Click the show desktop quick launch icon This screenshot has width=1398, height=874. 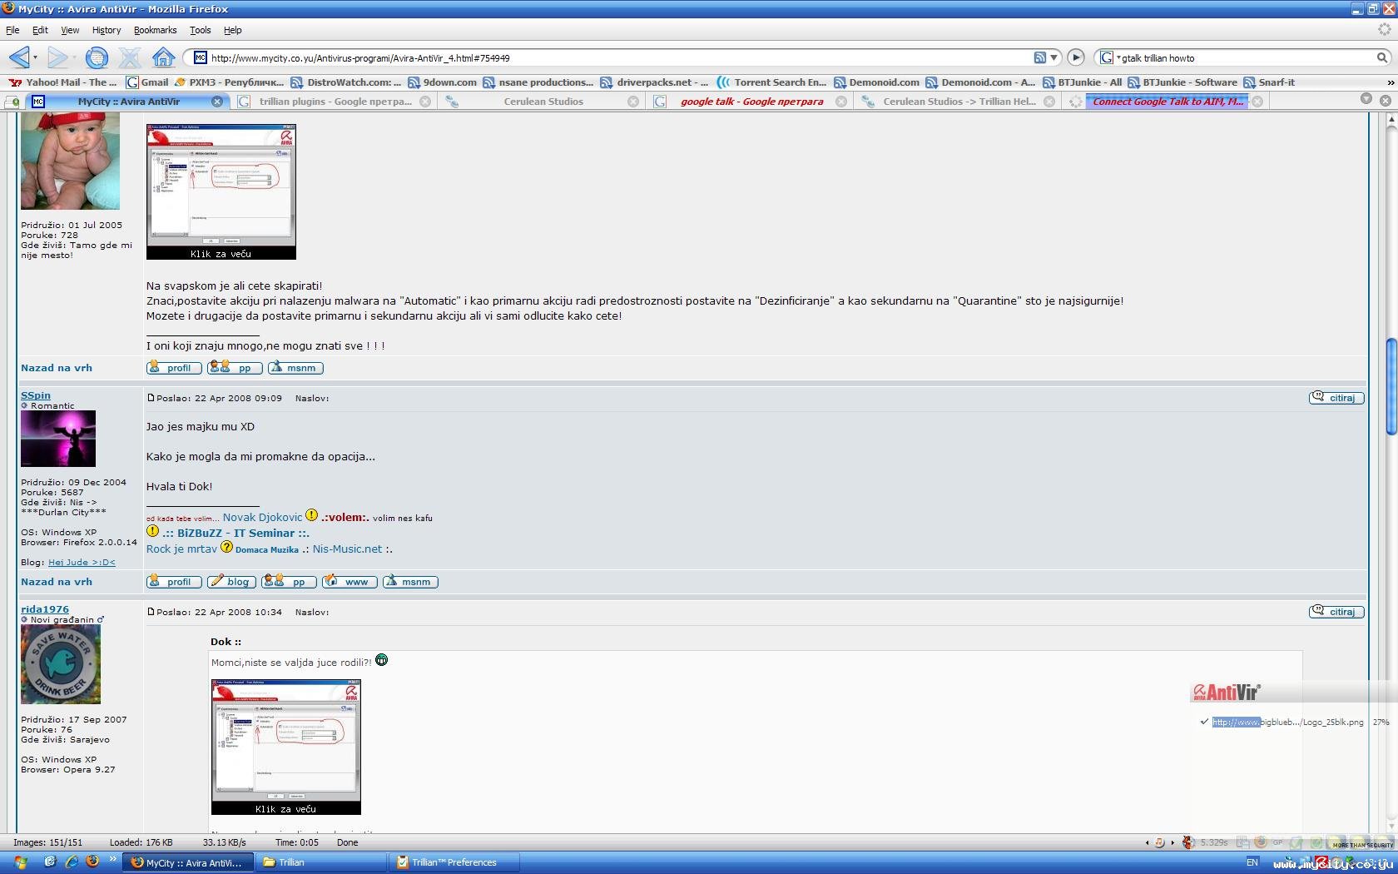(x=50, y=862)
